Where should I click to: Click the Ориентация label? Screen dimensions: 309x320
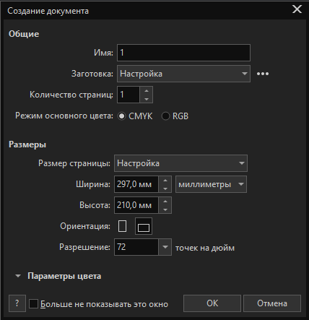pos(85,226)
